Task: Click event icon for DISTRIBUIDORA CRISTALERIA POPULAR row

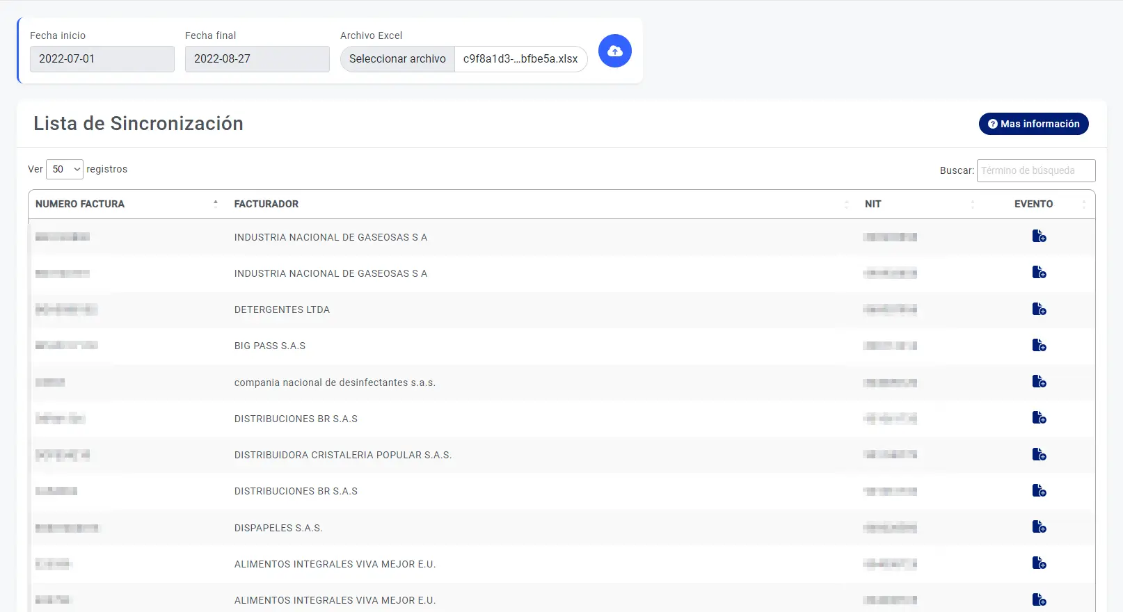Action: pos(1039,454)
